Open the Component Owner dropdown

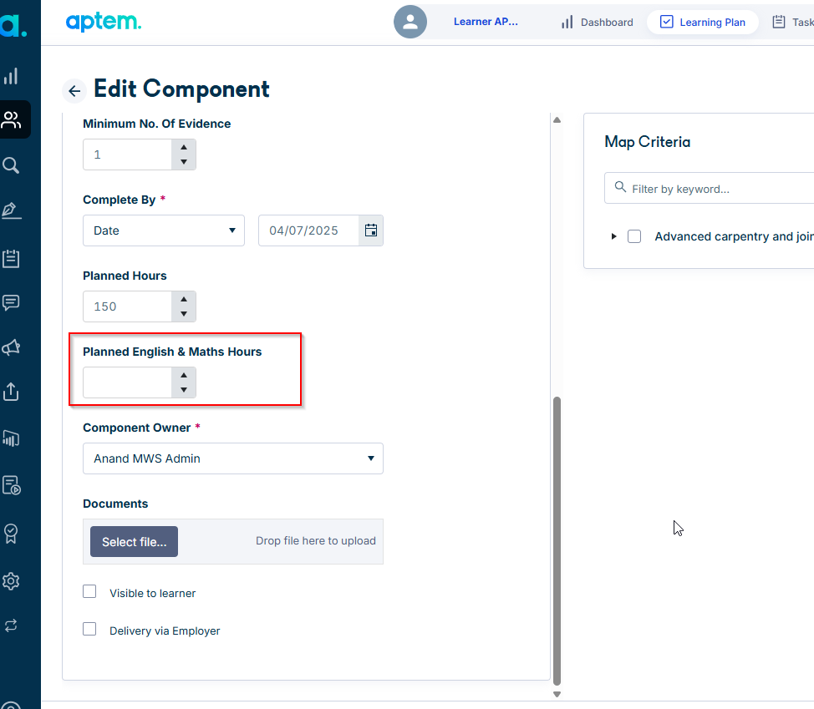click(233, 458)
